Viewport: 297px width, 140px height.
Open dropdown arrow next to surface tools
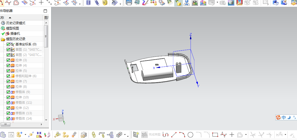click(80, 4)
